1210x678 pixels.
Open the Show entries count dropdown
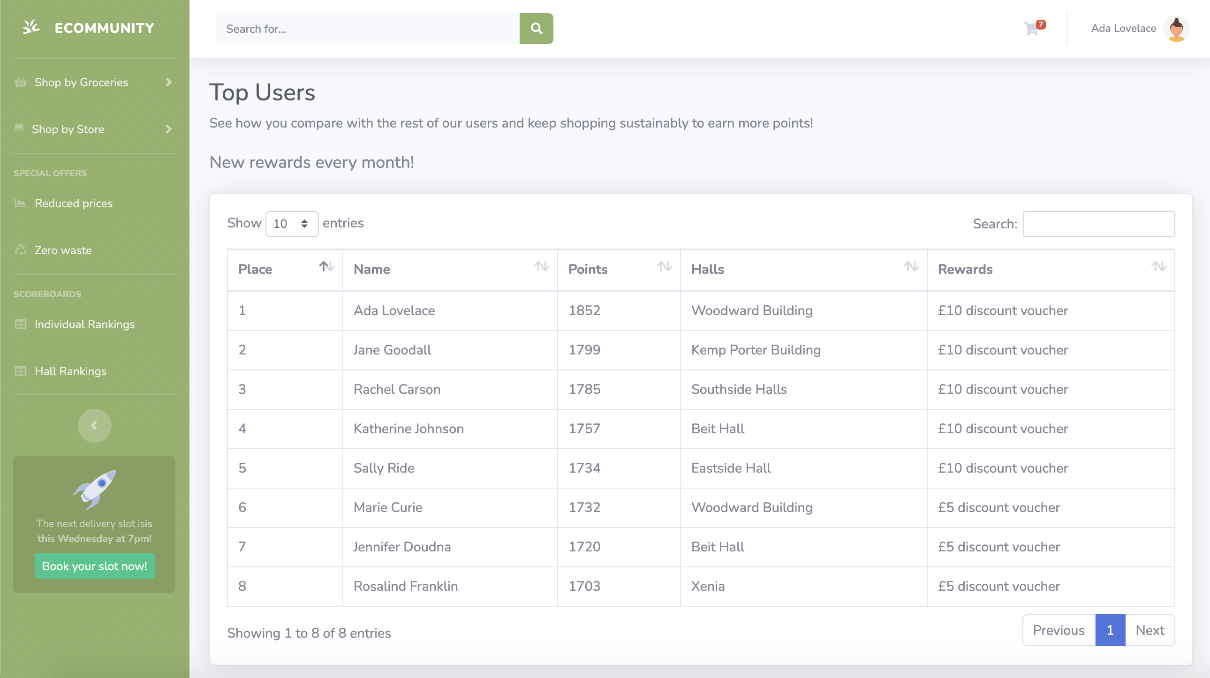coord(291,224)
